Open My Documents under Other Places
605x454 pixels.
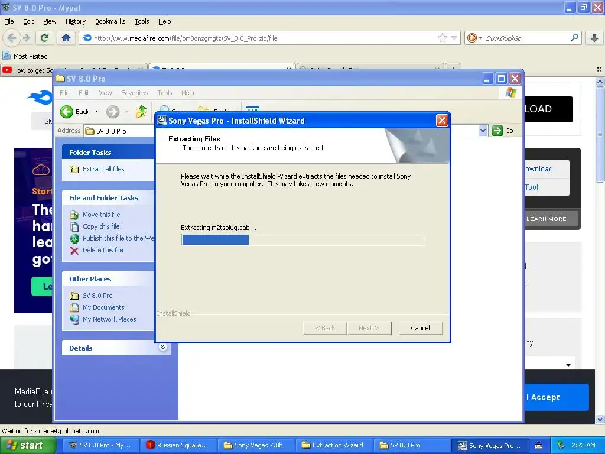103,307
